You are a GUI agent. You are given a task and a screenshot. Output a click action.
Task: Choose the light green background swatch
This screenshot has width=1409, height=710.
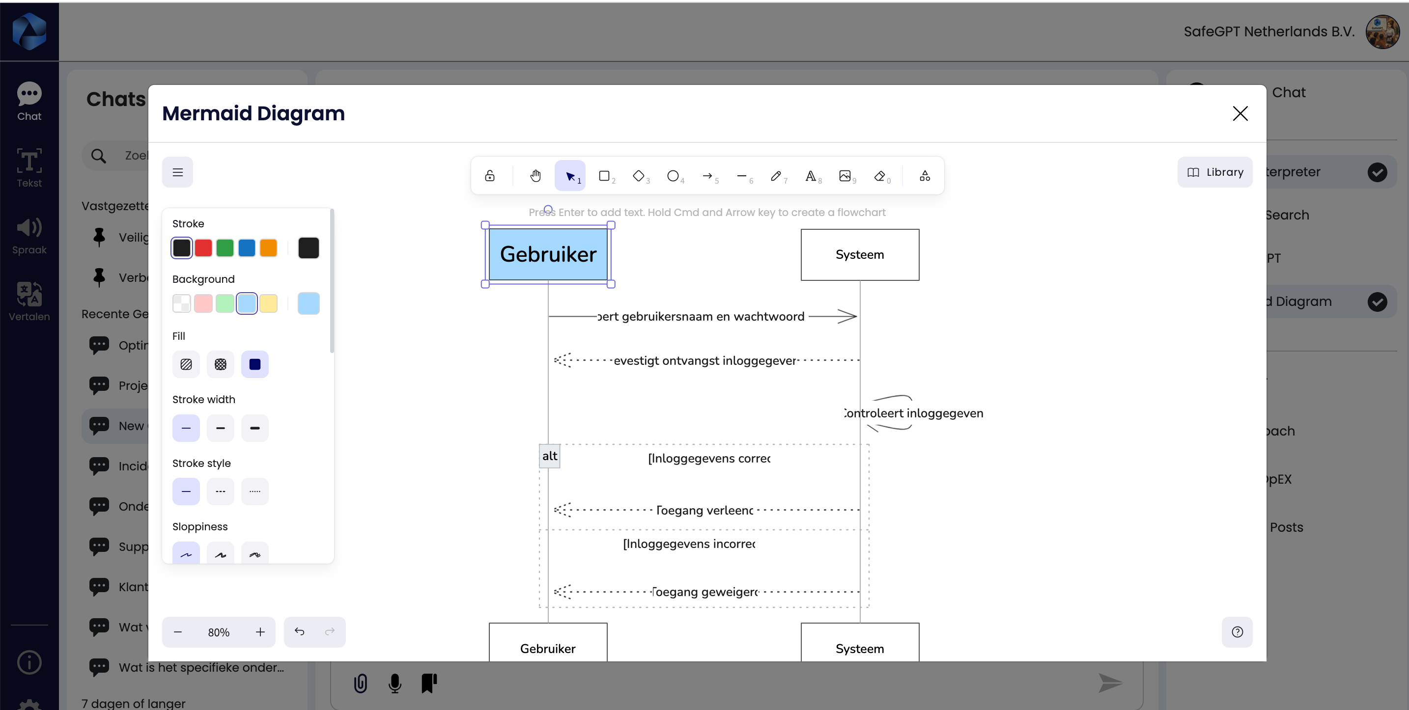click(x=225, y=303)
